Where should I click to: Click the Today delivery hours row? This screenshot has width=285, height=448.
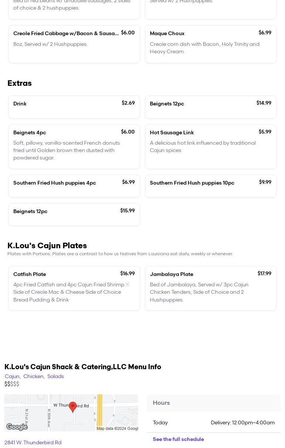coord(214,422)
